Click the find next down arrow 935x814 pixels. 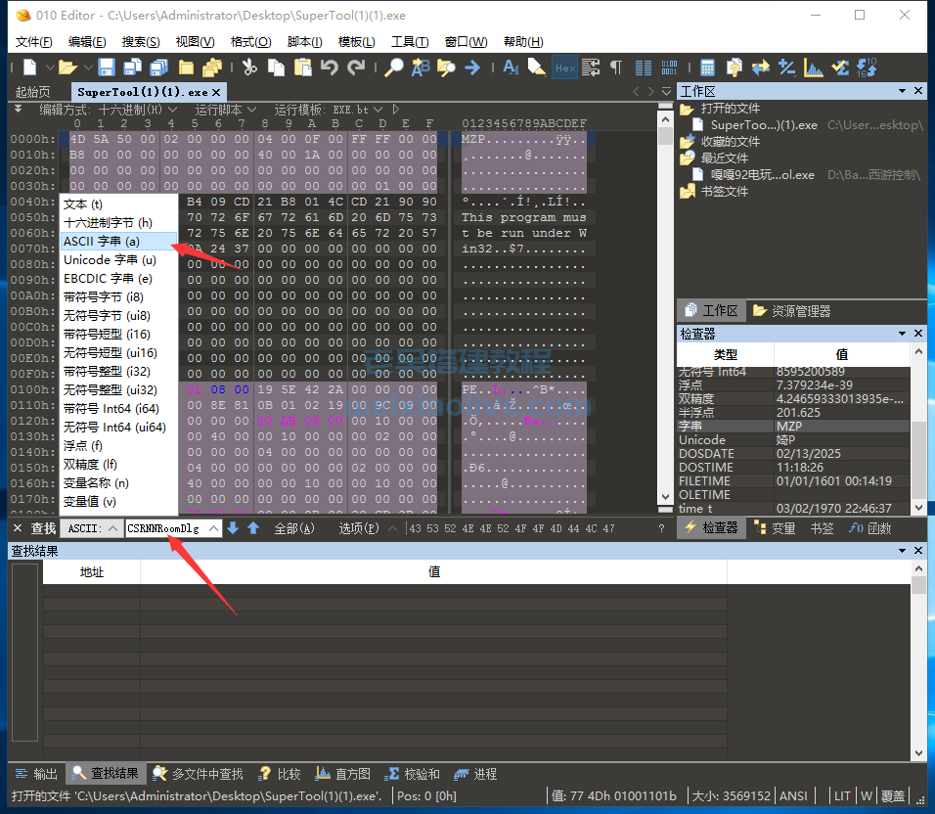pos(233,528)
